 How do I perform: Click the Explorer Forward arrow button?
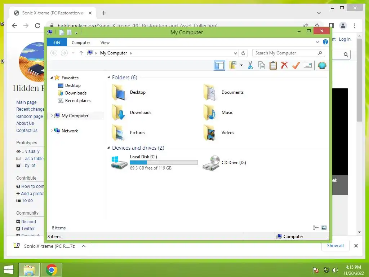64,53
